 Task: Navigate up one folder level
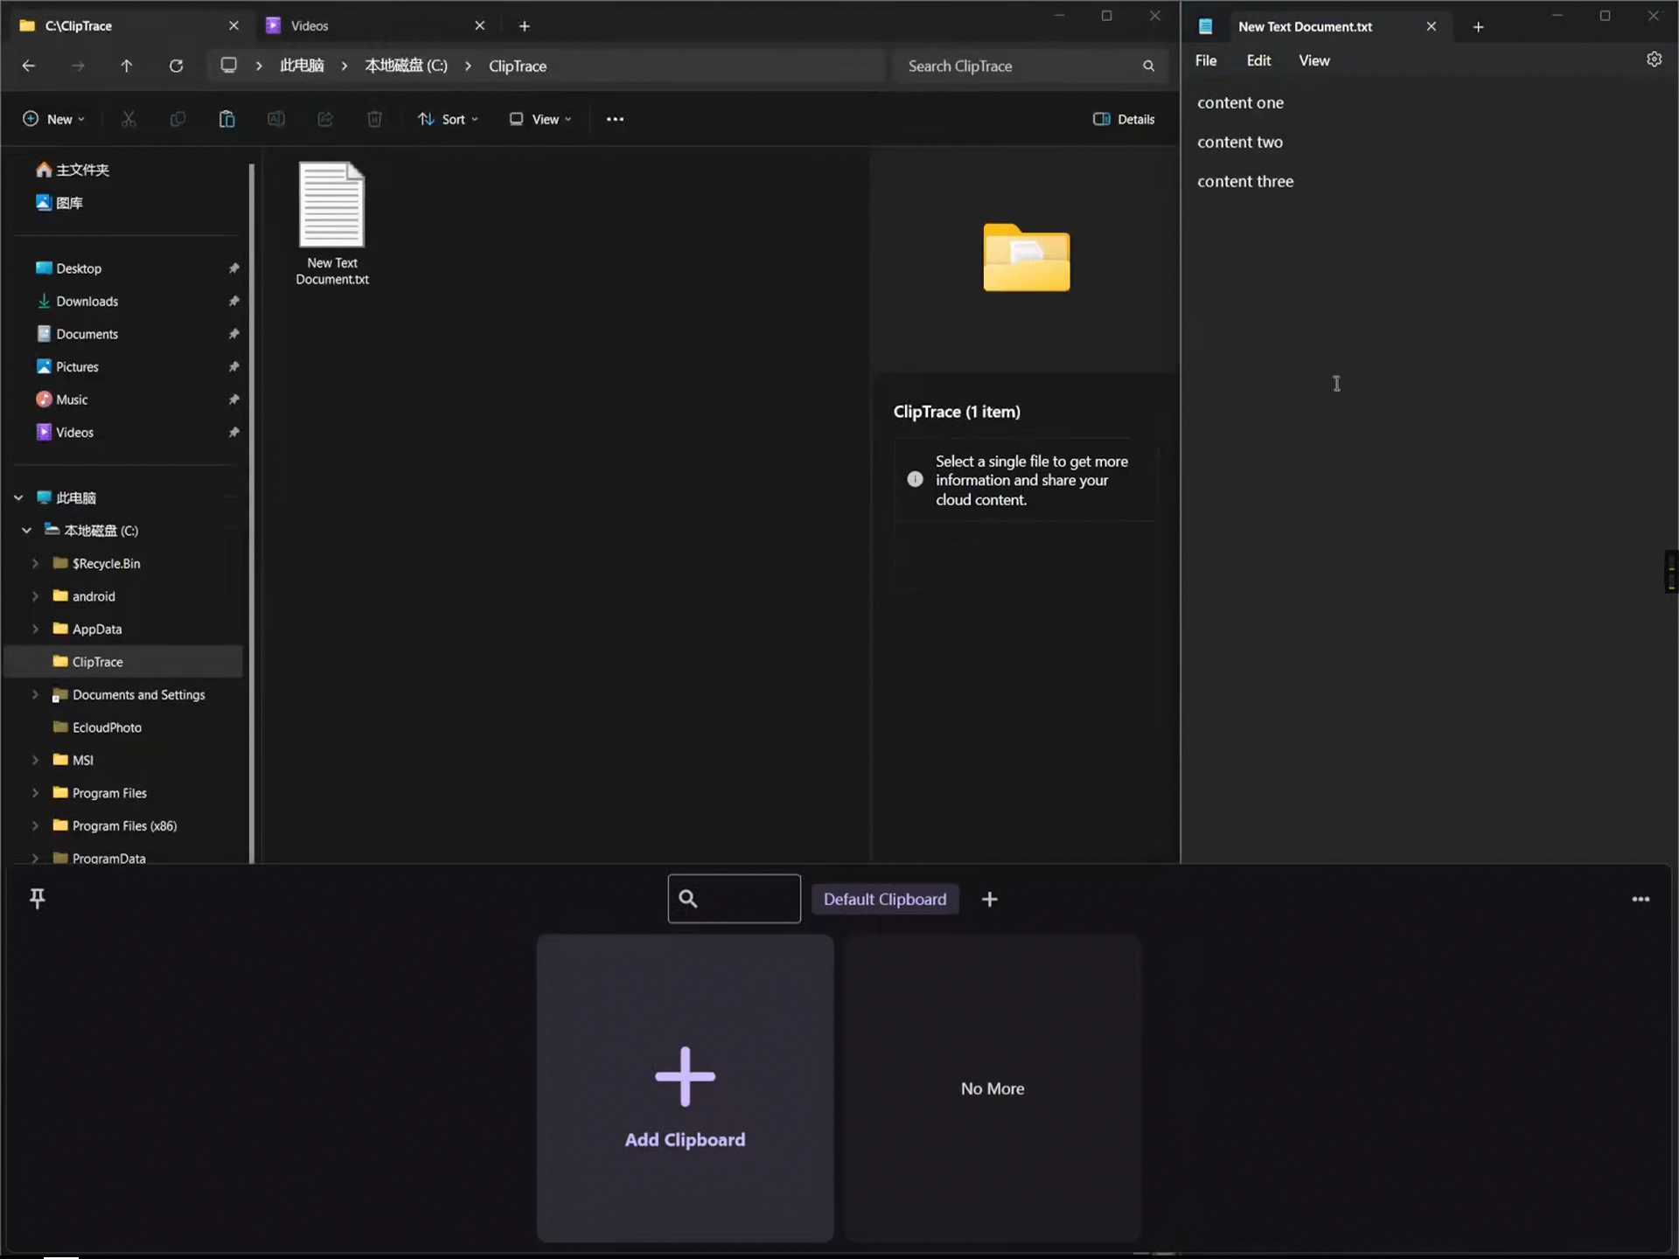tap(126, 66)
